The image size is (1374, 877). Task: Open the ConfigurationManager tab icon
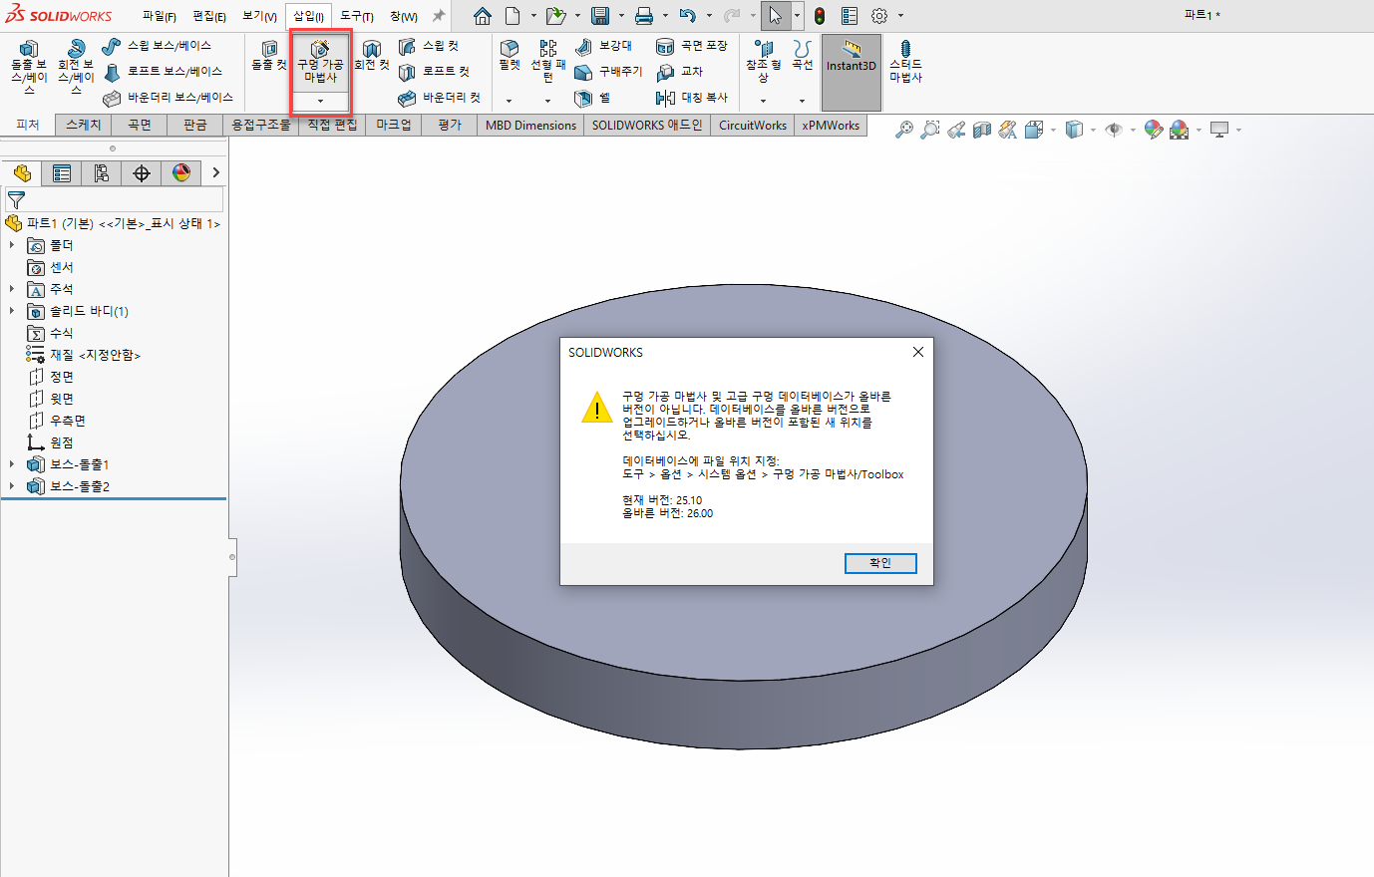(x=102, y=173)
